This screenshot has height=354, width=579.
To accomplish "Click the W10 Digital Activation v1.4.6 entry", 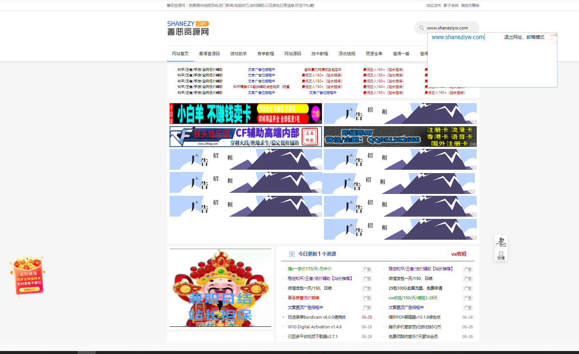I will tap(314, 327).
